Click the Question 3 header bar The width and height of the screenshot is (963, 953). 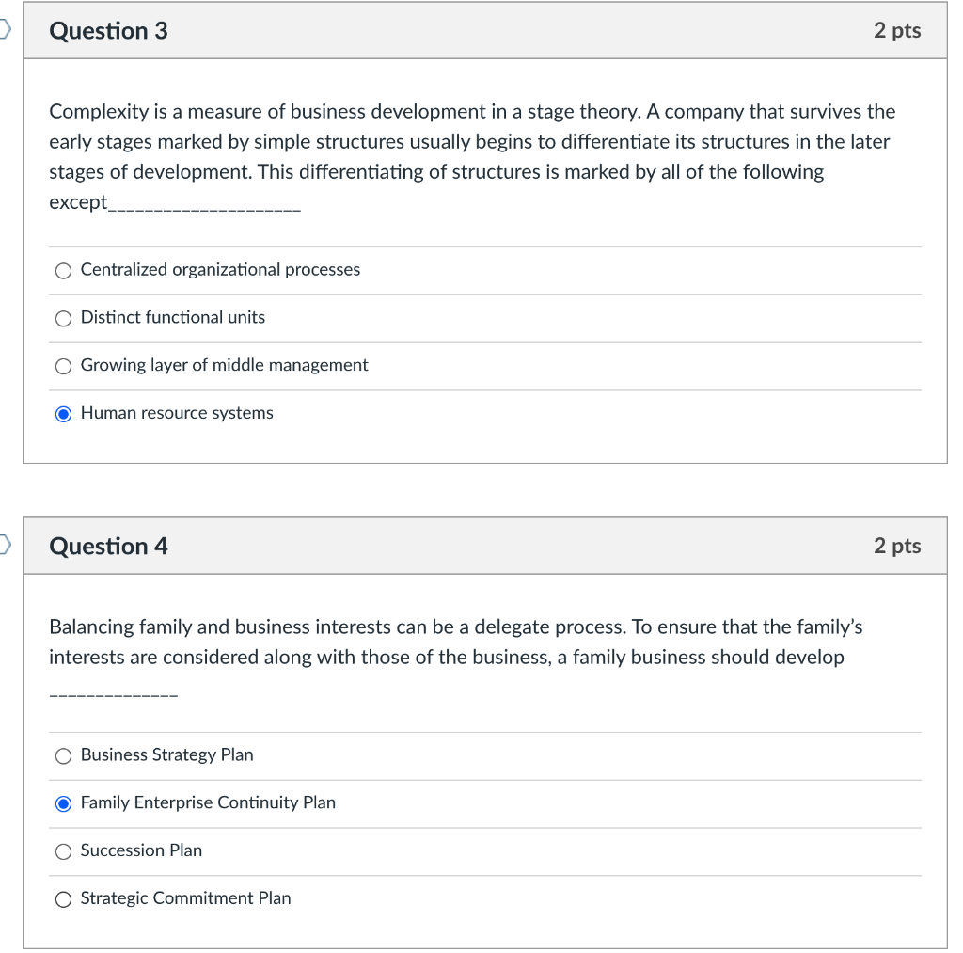(x=485, y=30)
